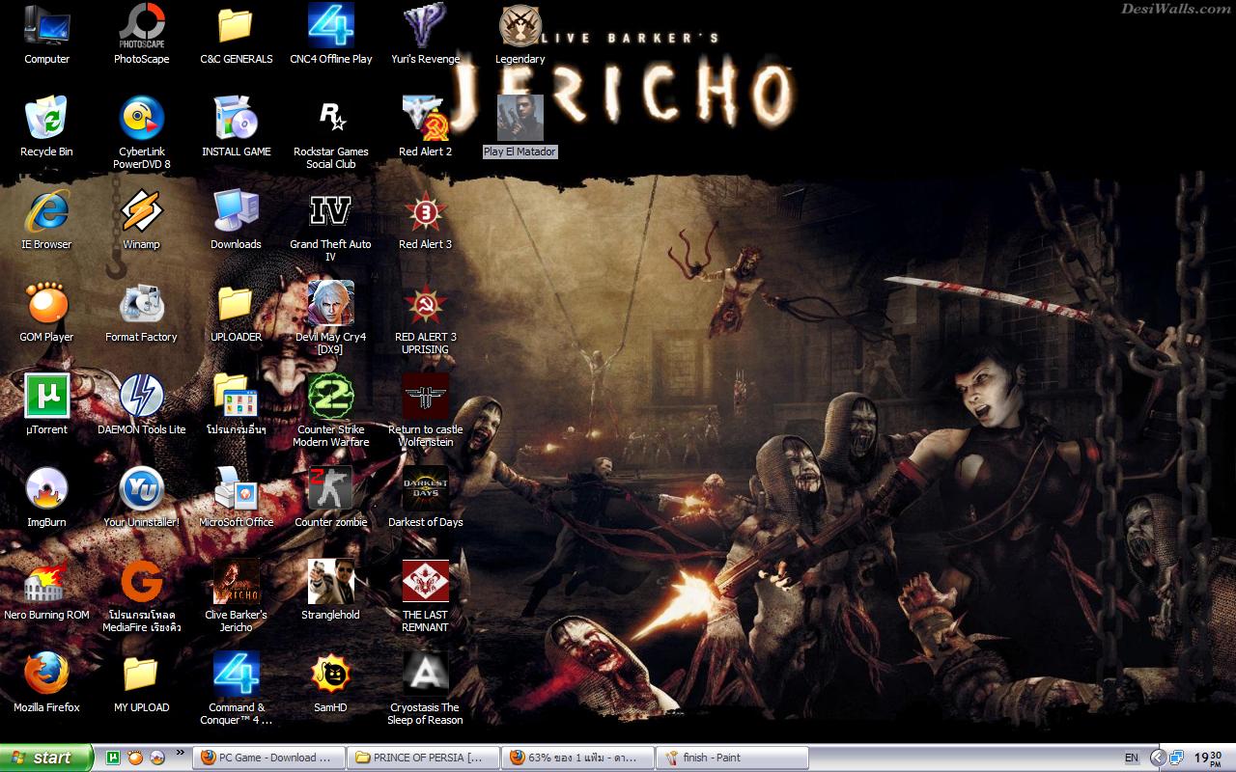Viewport: 1236px width, 772px height.
Task: Launch µTorrent from Quick Launch bar
Action: [x=113, y=758]
